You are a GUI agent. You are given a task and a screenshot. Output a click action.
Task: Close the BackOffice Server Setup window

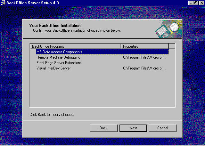pyautogui.click(x=201, y=3)
